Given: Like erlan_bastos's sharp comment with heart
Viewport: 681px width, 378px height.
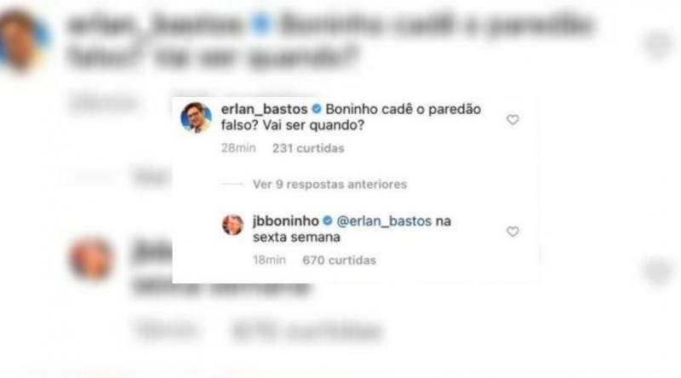Looking at the screenshot, I should [x=512, y=120].
